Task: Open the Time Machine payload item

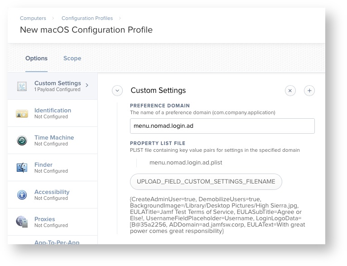Action: 54,140
